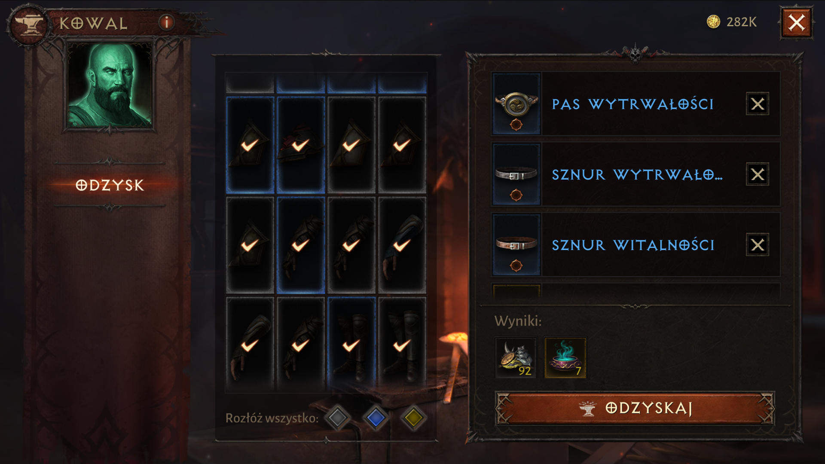Remove Sznur Witalności from salvage list

[758, 244]
